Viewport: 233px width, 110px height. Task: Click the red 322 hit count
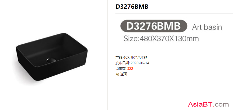(x=130, y=69)
